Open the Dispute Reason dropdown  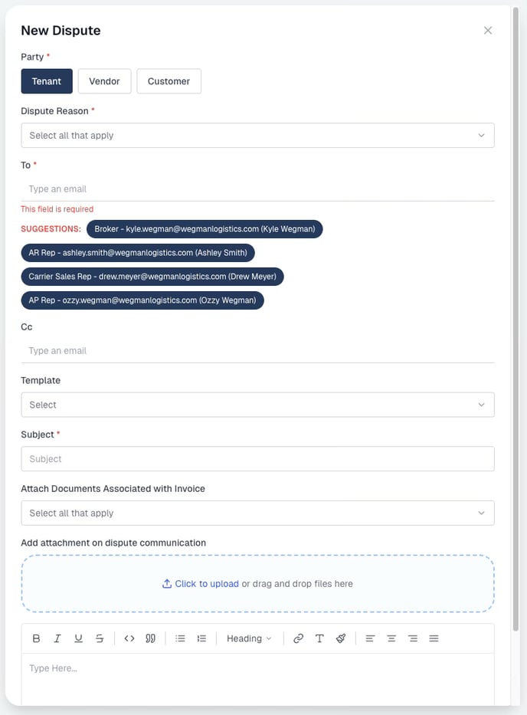(257, 136)
